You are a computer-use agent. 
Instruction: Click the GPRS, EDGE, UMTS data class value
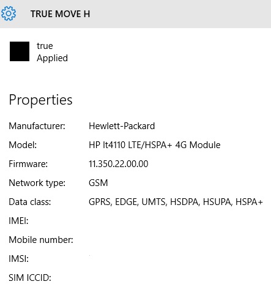coord(176,202)
